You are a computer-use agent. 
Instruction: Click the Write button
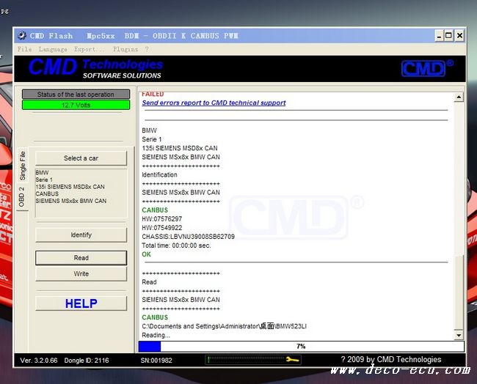pos(81,274)
